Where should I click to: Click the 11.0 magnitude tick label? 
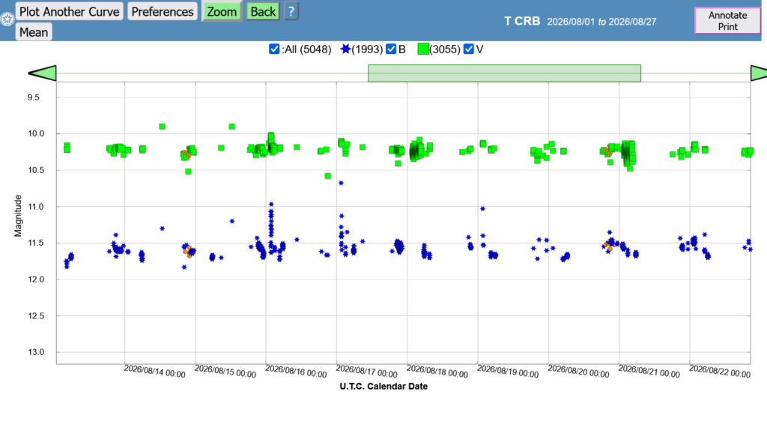36,207
